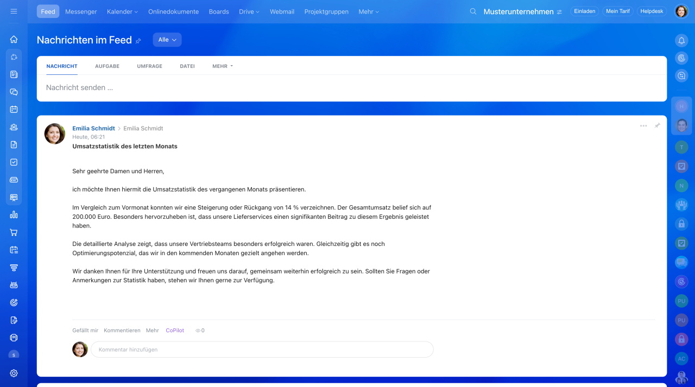Click the Nachricht senden input field
Viewport: 695px width, 387px height.
click(352, 87)
